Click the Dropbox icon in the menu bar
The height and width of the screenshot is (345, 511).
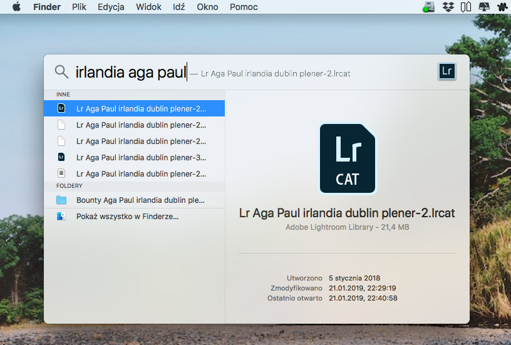[448, 7]
